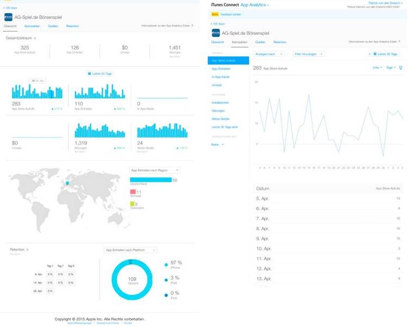Click the platform donut chart showing 109
The image size is (408, 327).
click(132, 280)
